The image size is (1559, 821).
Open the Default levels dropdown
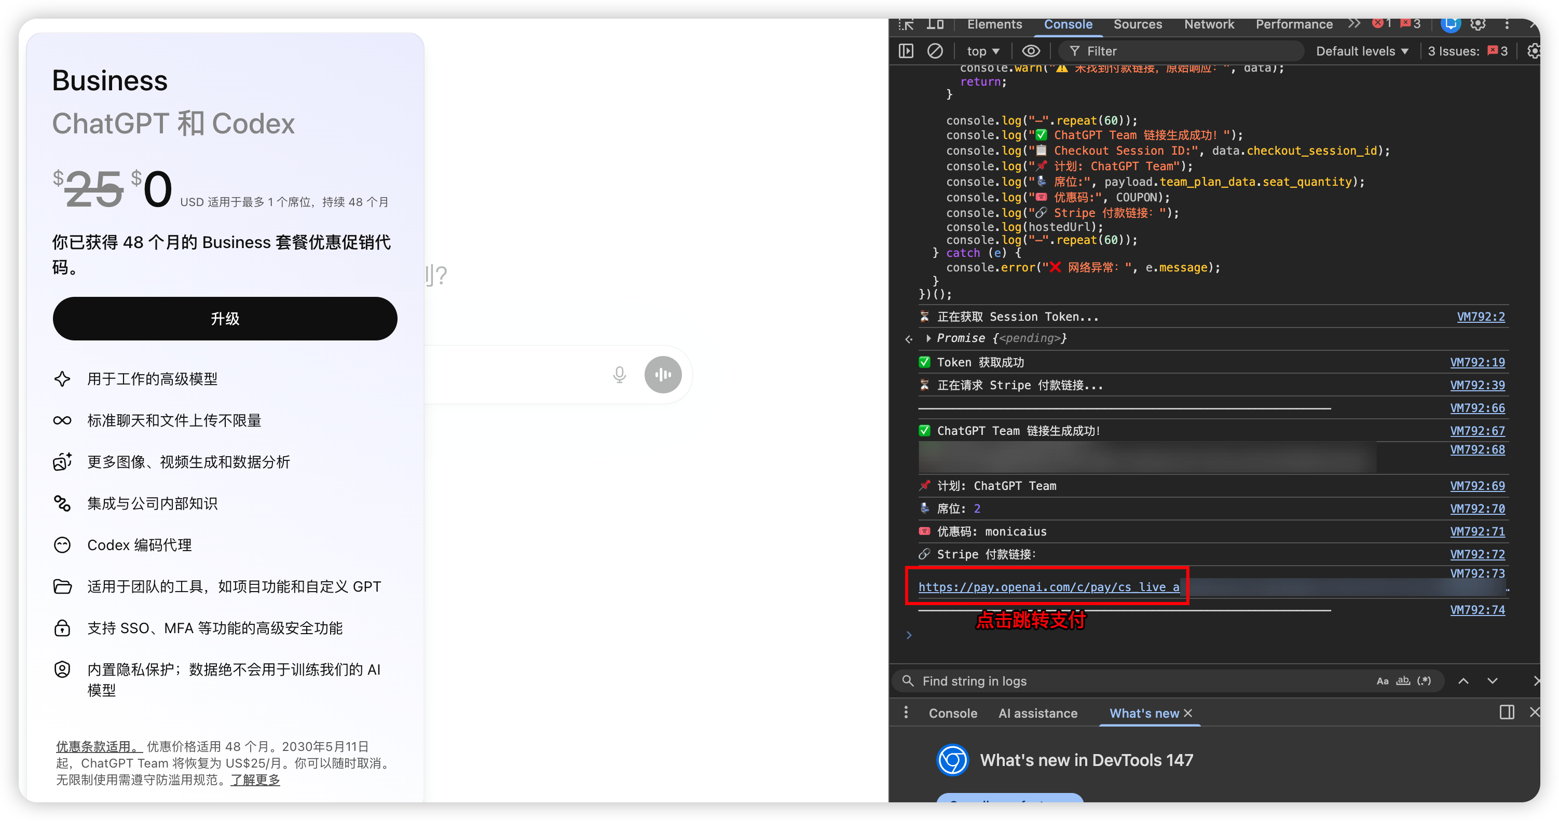click(x=1362, y=51)
